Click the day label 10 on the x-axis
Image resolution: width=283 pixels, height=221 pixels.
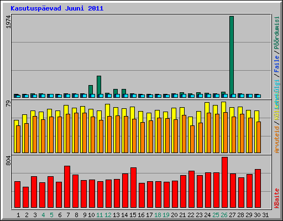click(91, 215)
